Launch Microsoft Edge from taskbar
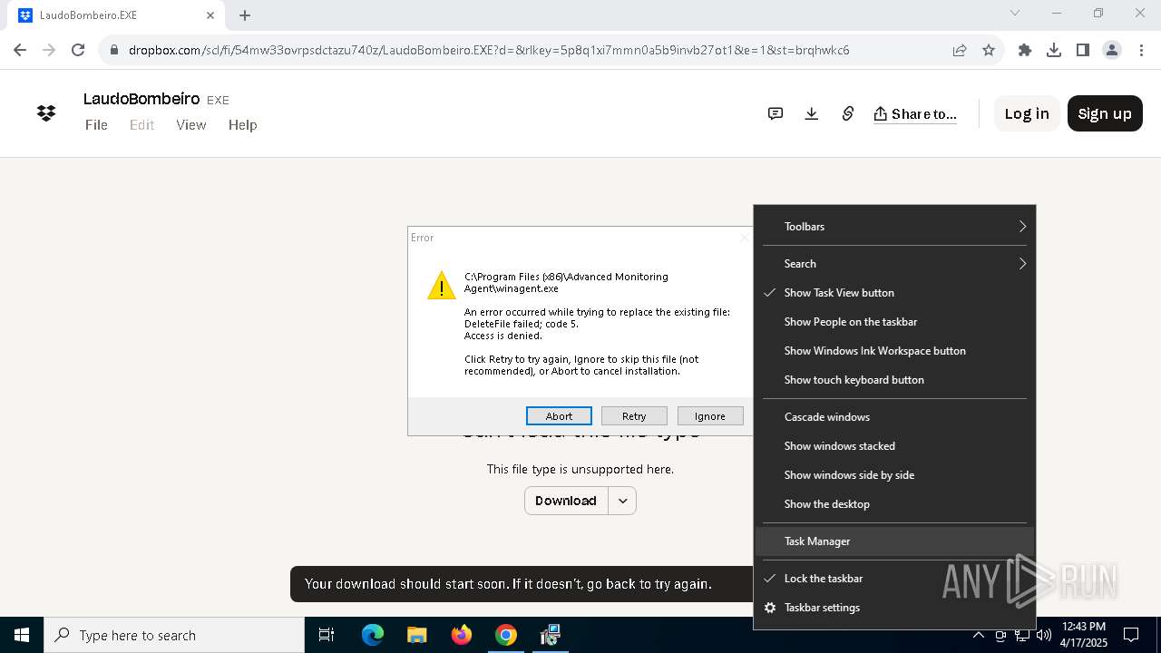This screenshot has width=1161, height=653. (373, 635)
